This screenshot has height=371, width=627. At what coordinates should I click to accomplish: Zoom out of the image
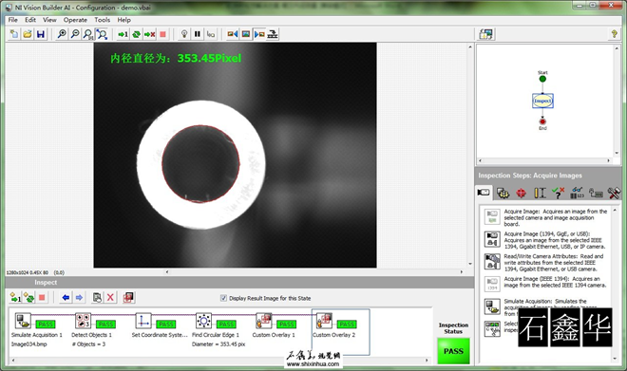[75, 34]
